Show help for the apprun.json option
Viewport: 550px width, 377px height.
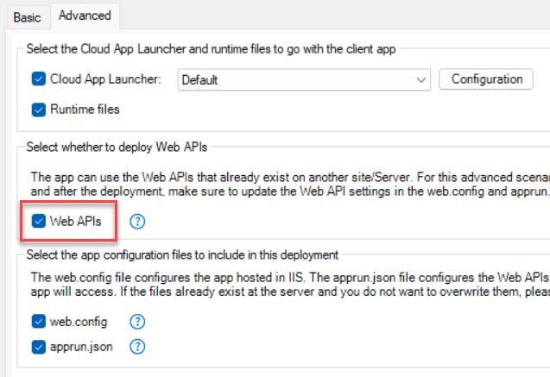tap(137, 347)
